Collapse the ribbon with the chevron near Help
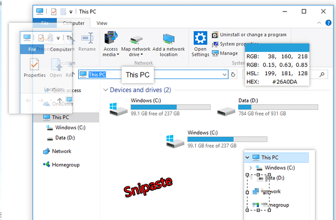 [x=319, y=23]
